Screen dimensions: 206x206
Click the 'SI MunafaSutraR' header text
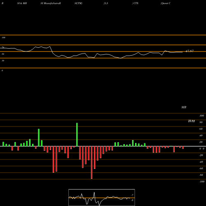click(x=51, y=3)
